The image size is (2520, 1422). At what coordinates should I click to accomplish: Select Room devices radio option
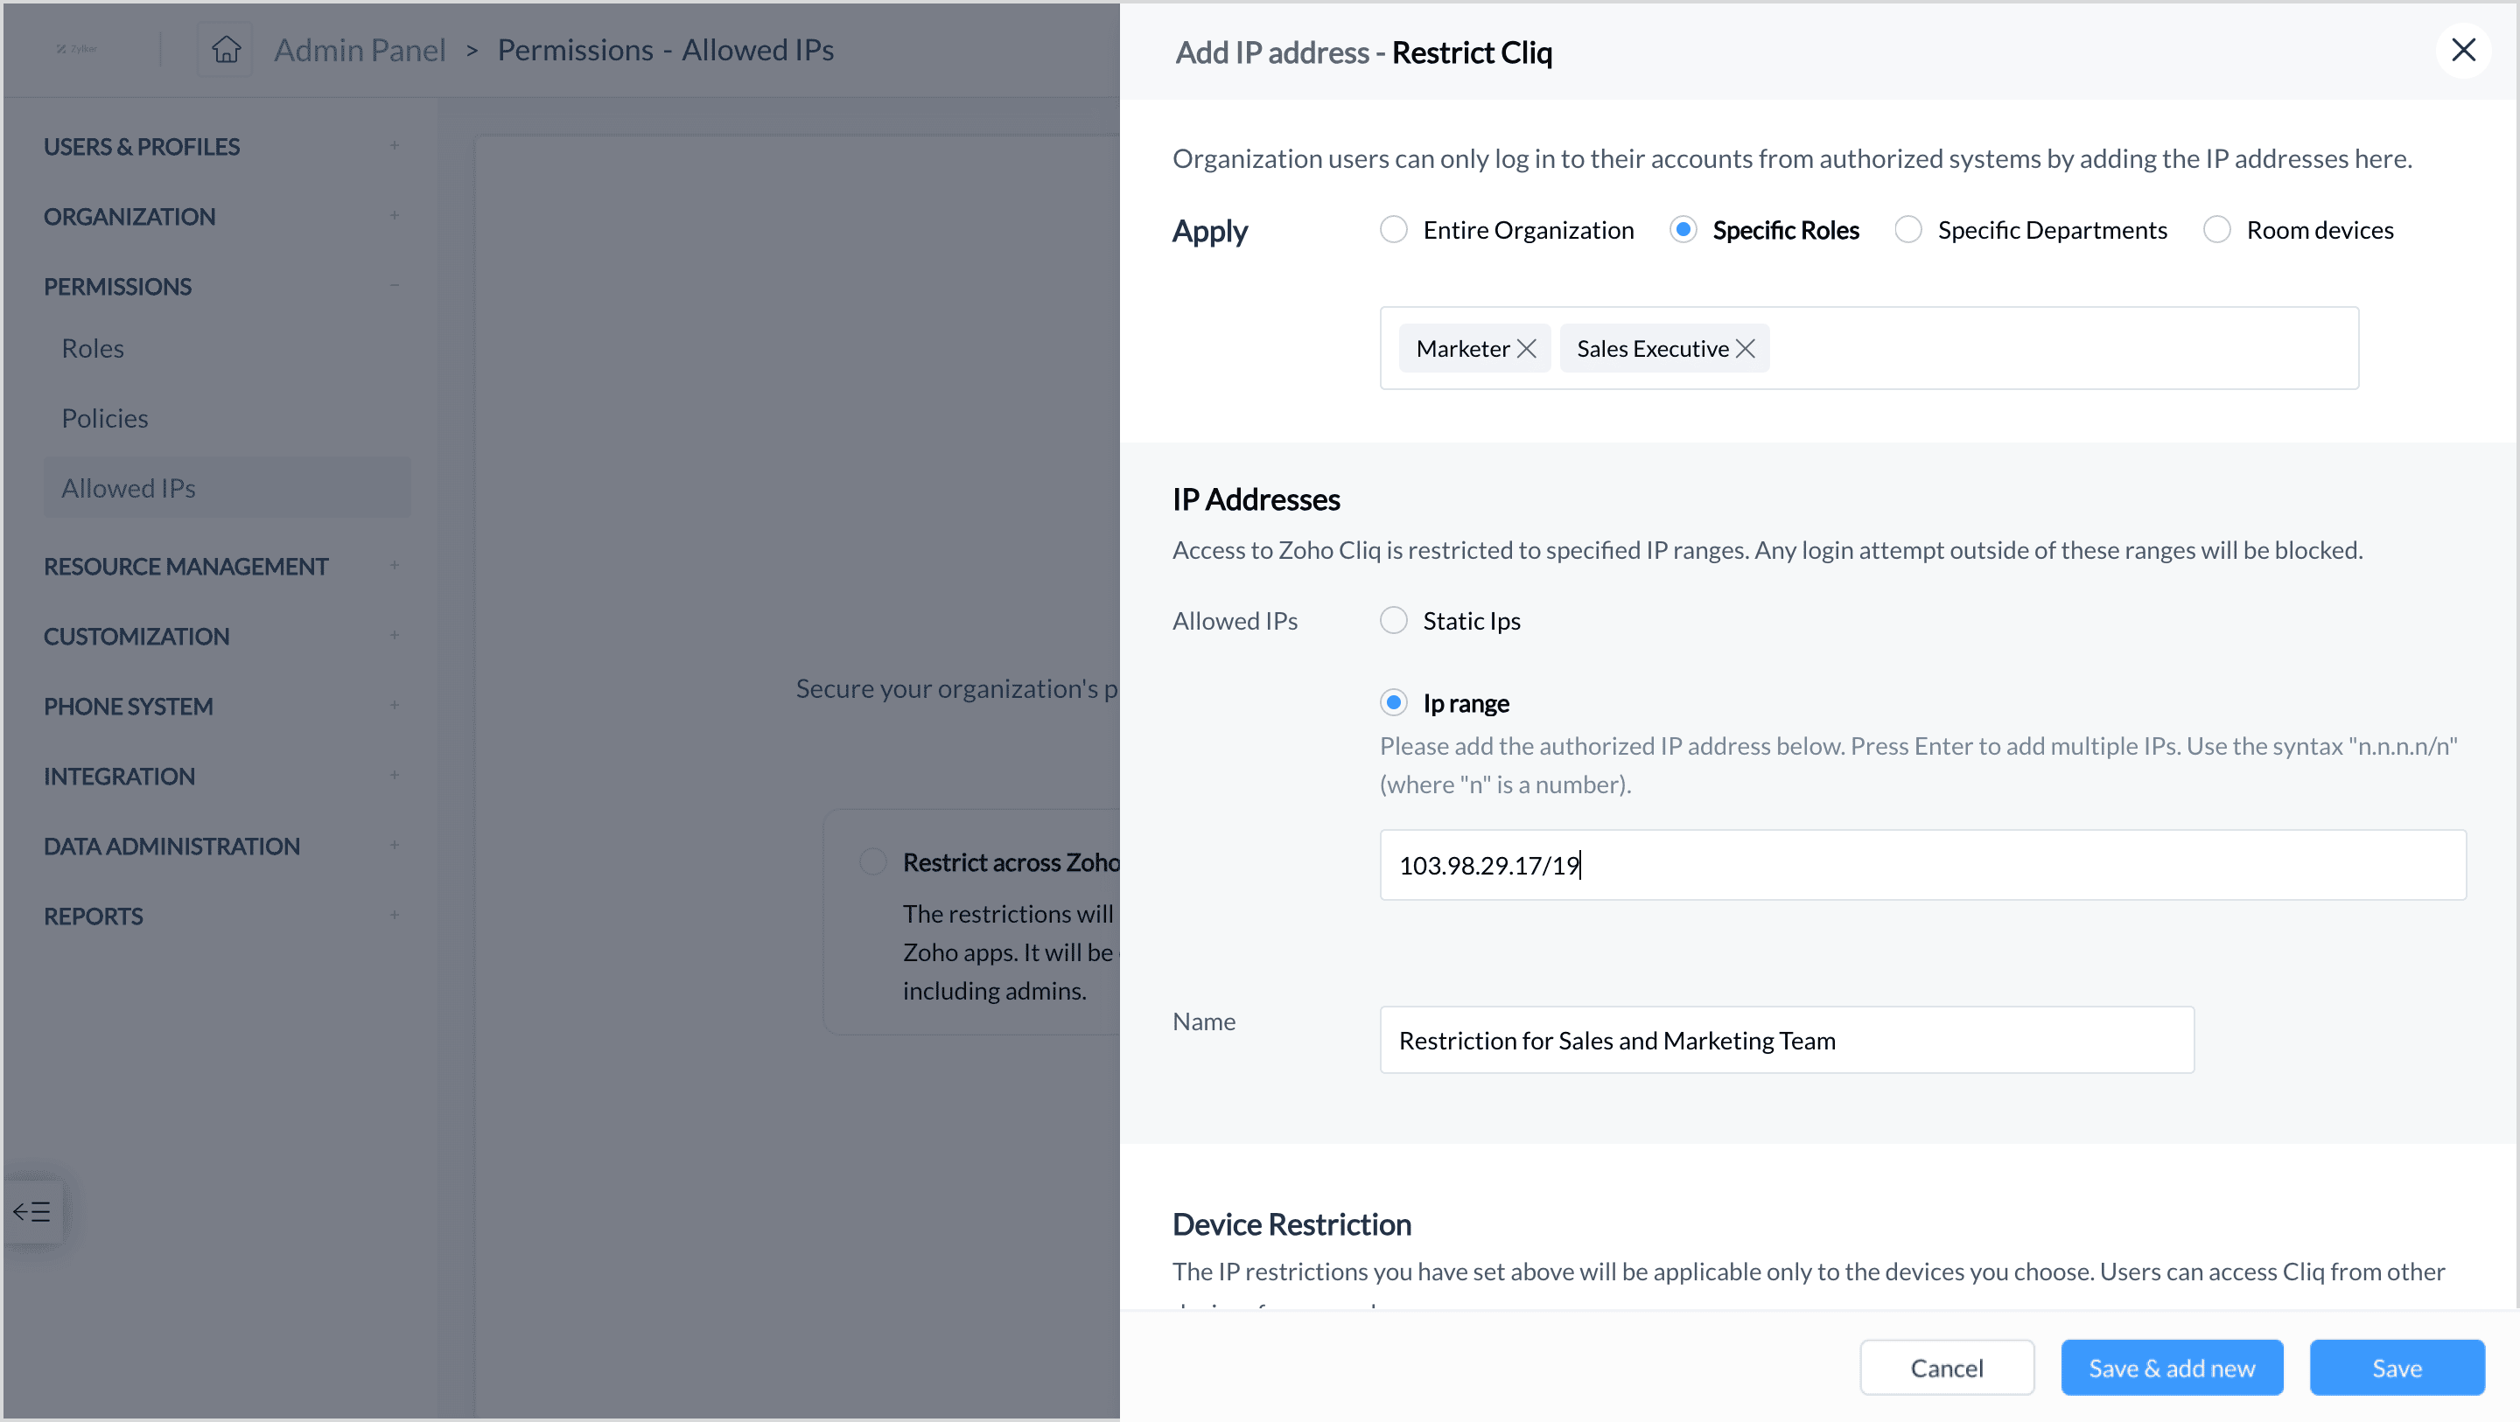(x=2215, y=230)
